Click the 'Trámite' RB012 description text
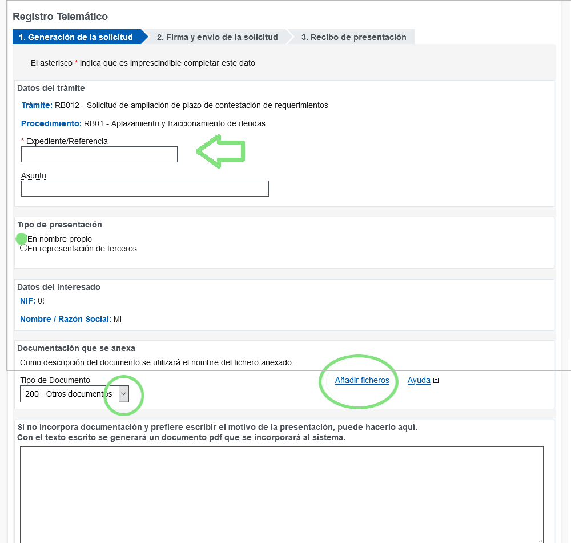The width and height of the screenshot is (571, 543). point(191,105)
